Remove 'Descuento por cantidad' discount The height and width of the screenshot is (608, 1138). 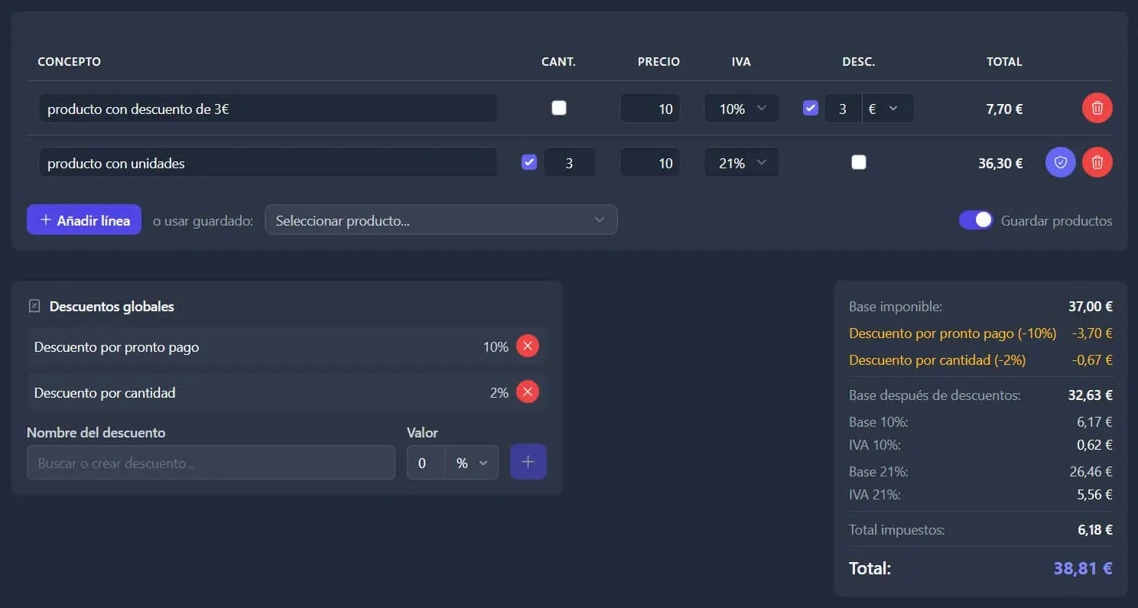click(527, 392)
